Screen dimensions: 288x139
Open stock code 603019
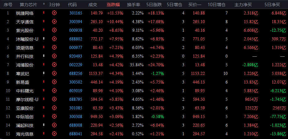pyautogui.click(x=76, y=91)
